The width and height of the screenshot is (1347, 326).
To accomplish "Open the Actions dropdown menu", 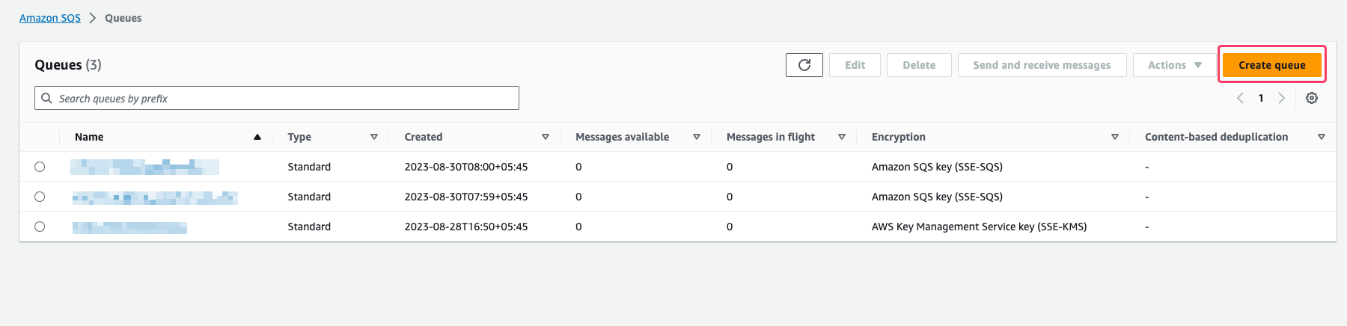I will click(x=1175, y=65).
